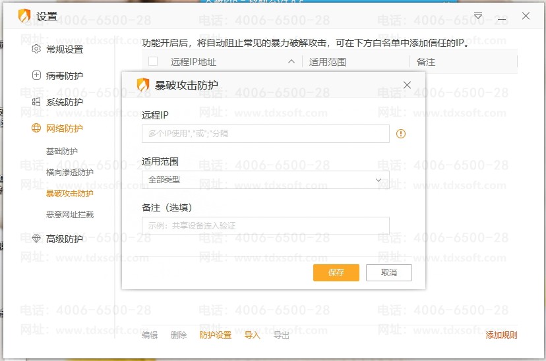Click into the 备注 optional text field
The width and height of the screenshot is (546, 361).
(265, 226)
